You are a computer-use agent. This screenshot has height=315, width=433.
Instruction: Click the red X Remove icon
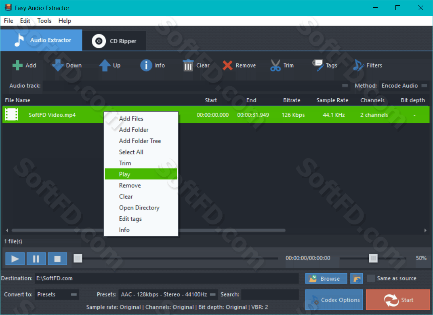[227, 66]
